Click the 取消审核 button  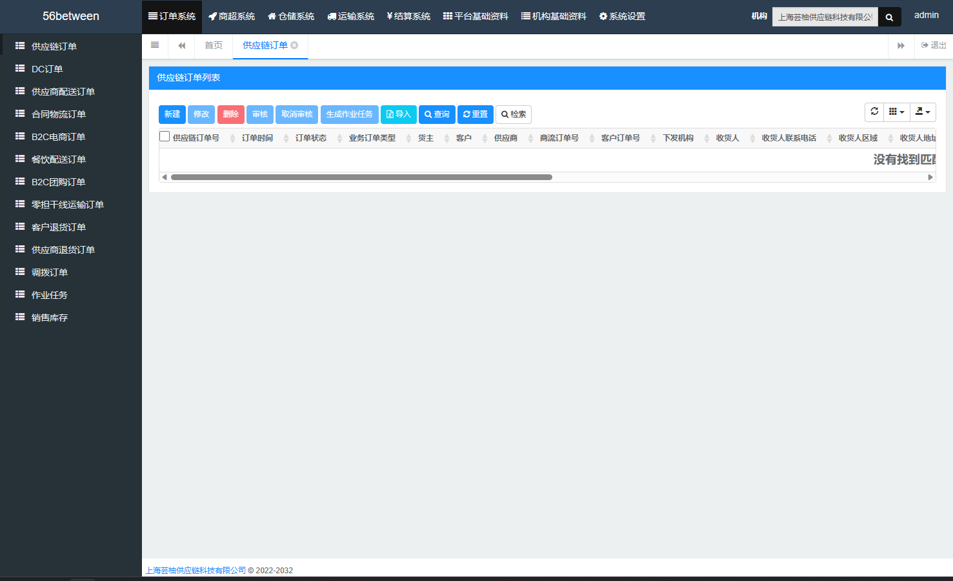[297, 114]
